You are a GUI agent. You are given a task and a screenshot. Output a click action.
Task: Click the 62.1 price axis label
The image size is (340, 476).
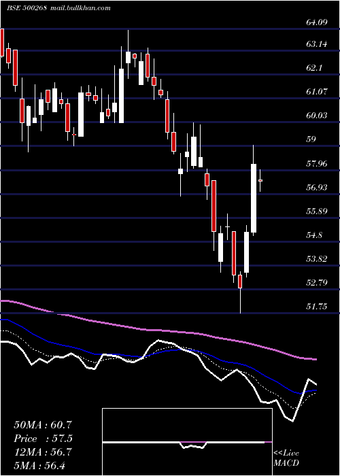pyautogui.click(x=313, y=68)
